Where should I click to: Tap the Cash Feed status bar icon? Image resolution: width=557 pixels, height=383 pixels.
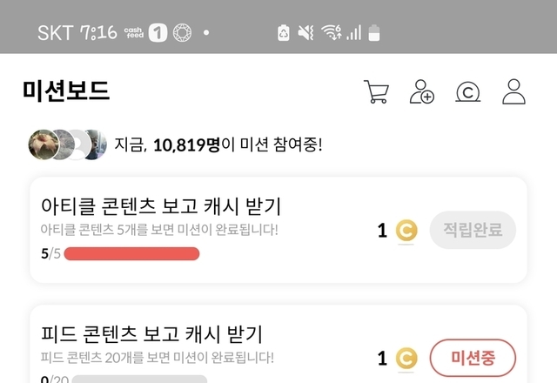[x=134, y=33]
